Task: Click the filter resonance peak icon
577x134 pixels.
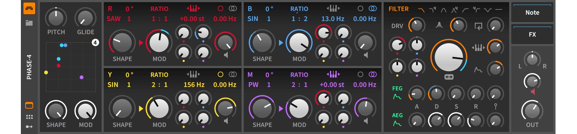Action: [x=439, y=25]
